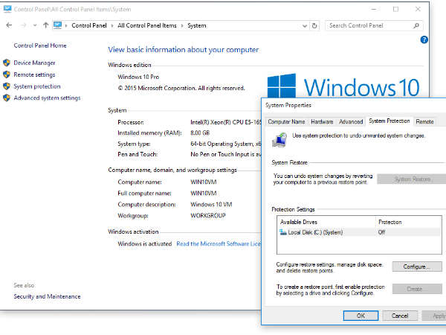Image resolution: width=446 pixels, height=335 pixels.
Task: Open Security and Maintenance link
Action: tap(47, 296)
